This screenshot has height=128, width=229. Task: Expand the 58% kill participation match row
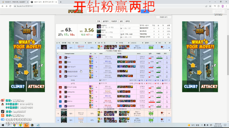169,113
